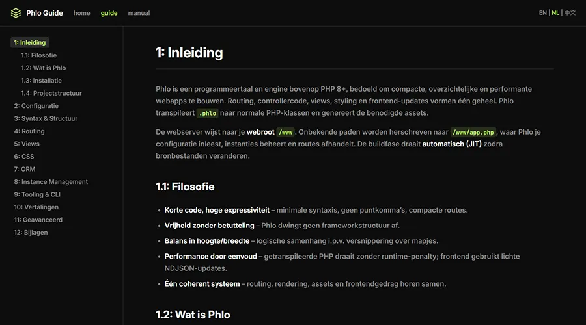Open 1.1: Filosofie in sidebar
The height and width of the screenshot is (325, 586).
point(38,55)
